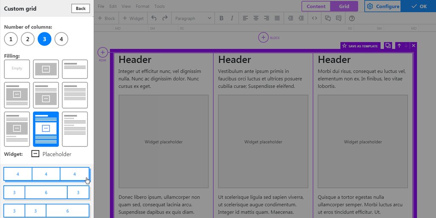
Task: Add a new block with circle plus
Action: click(263, 37)
